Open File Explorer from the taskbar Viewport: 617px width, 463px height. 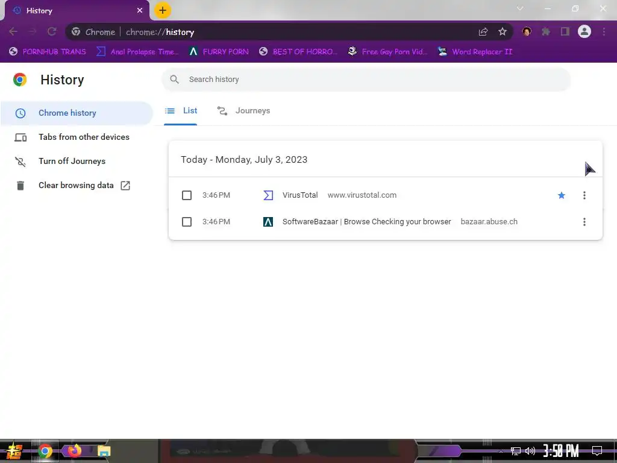[x=104, y=451]
